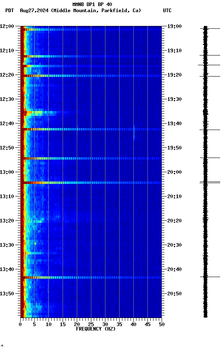This screenshot has height=350, width=223.
Task: Select the 13:50 PDT time label
Action: pyautogui.click(x=7, y=294)
